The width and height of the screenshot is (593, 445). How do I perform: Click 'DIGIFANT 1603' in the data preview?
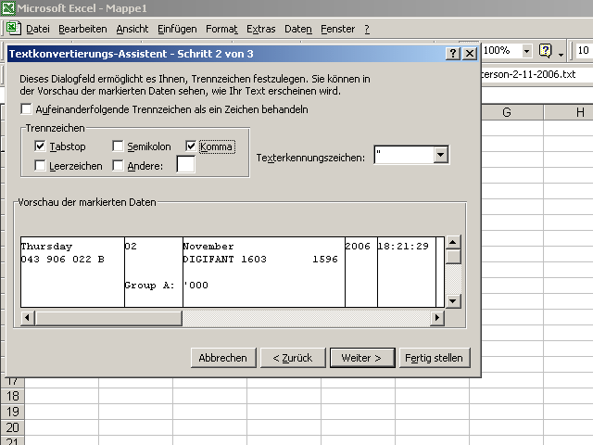click(x=225, y=260)
